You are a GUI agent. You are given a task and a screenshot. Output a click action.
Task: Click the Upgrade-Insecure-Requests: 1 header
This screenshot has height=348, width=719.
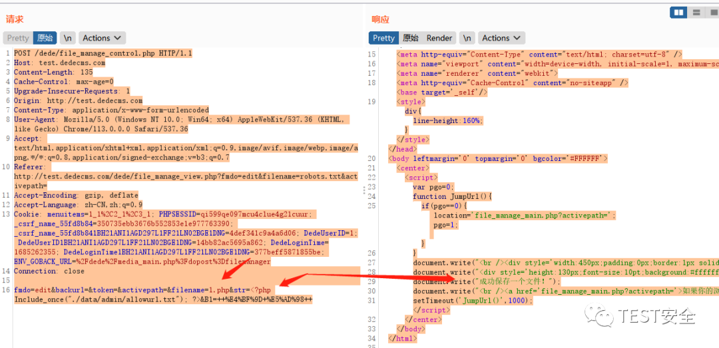tap(72, 91)
